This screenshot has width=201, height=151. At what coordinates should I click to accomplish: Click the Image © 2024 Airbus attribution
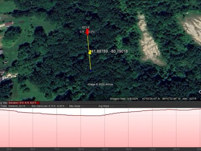[100, 84]
